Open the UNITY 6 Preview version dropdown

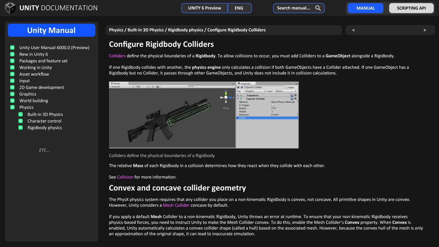coord(205,8)
